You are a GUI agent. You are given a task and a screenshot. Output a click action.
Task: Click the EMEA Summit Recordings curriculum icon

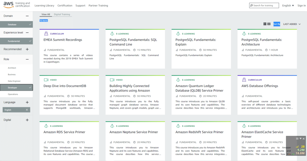pyautogui.click(x=46, y=34)
